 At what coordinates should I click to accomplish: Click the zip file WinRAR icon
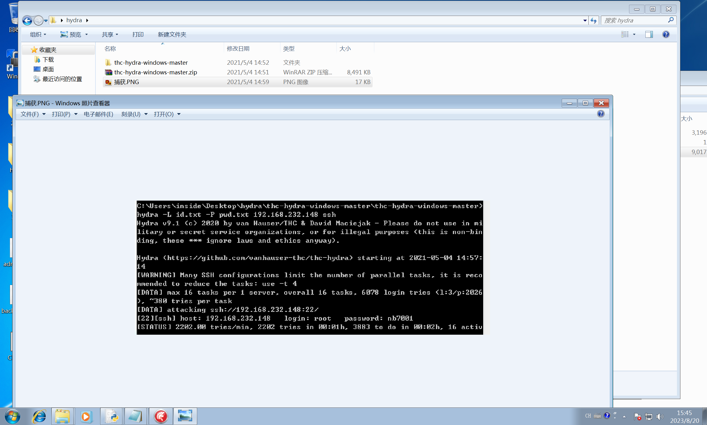click(x=108, y=72)
